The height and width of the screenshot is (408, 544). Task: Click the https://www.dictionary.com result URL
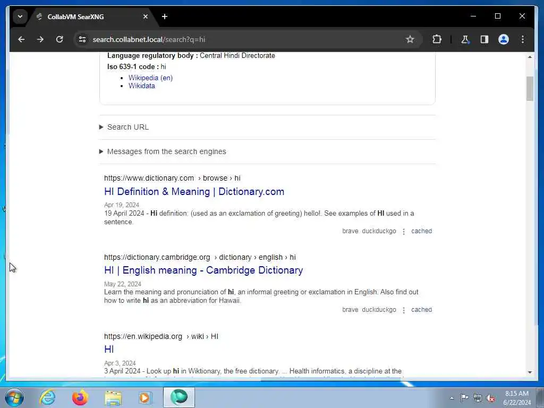click(x=172, y=178)
